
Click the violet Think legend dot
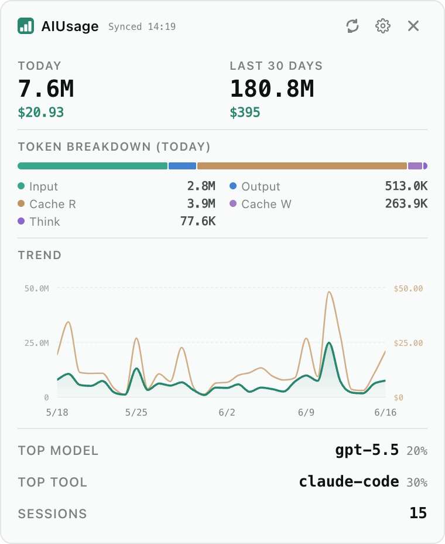pos(21,221)
